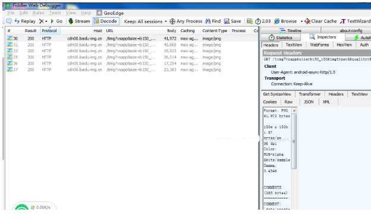Click Connection: Keep-Alive header line
The image size is (371, 218).
pyautogui.click(x=291, y=84)
